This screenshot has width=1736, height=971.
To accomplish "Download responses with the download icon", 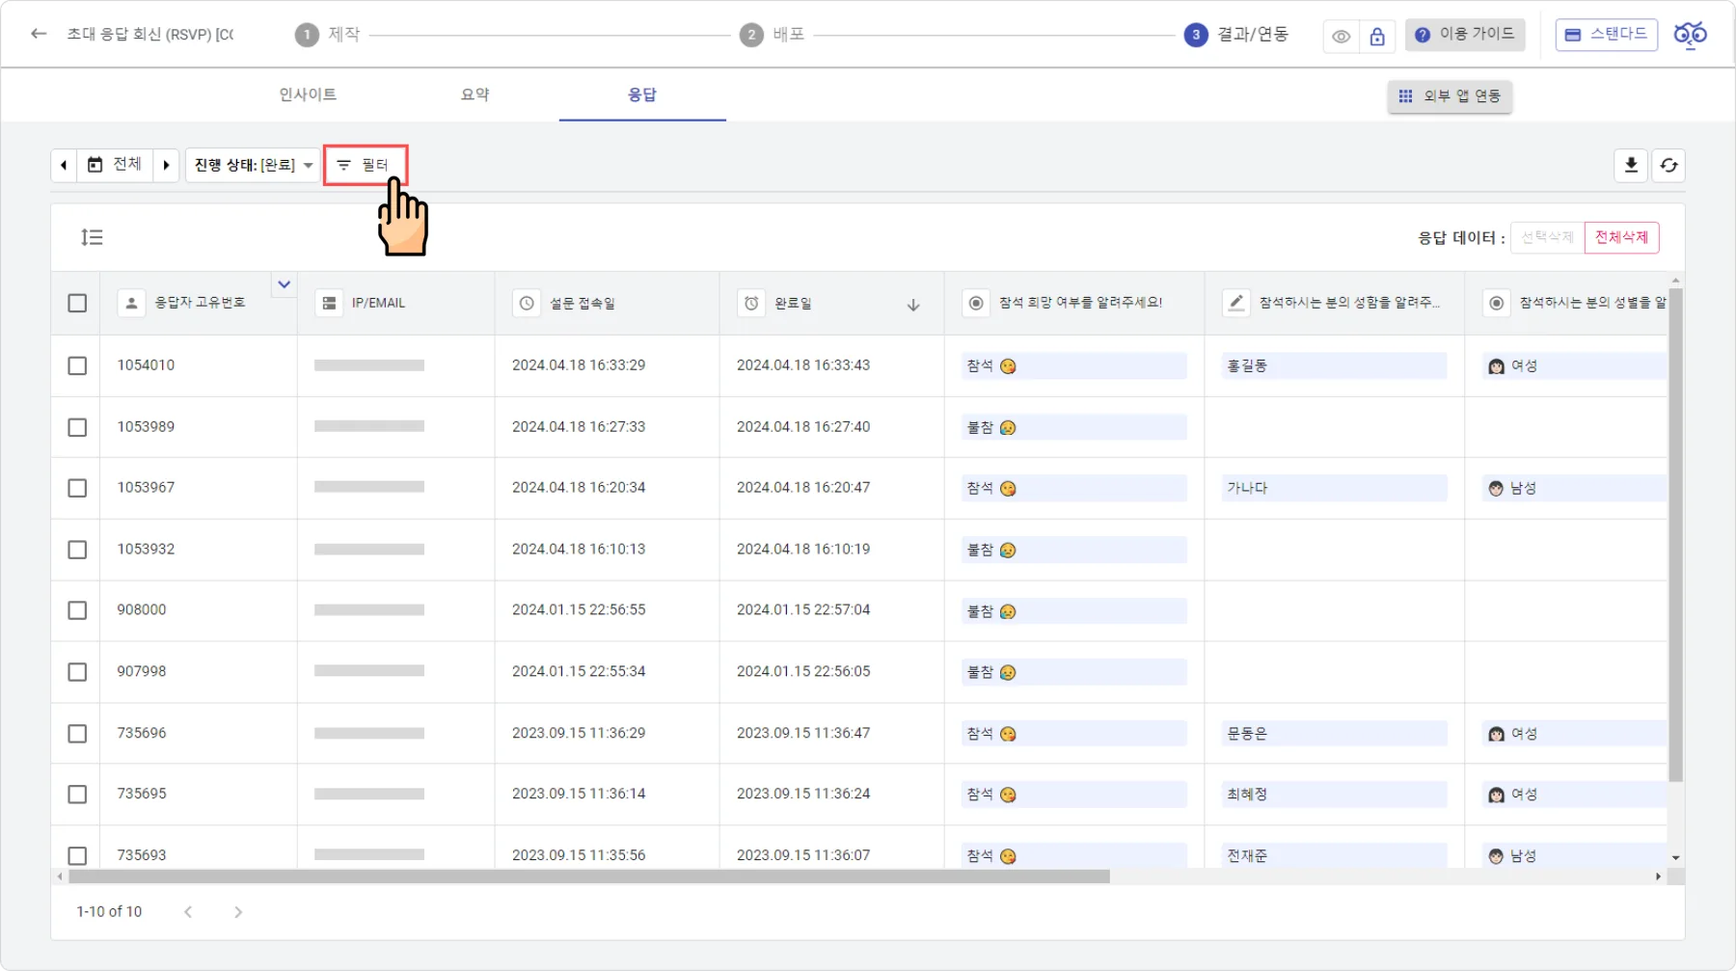I will [x=1631, y=165].
